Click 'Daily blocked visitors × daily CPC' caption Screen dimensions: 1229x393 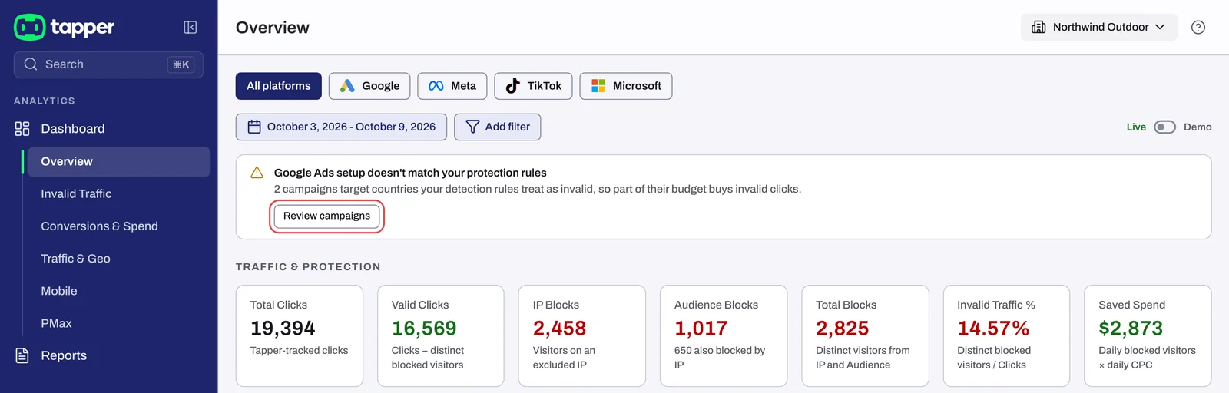click(1147, 358)
